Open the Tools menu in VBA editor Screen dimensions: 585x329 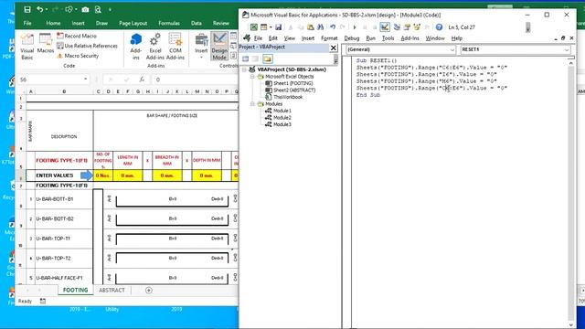coord(388,38)
